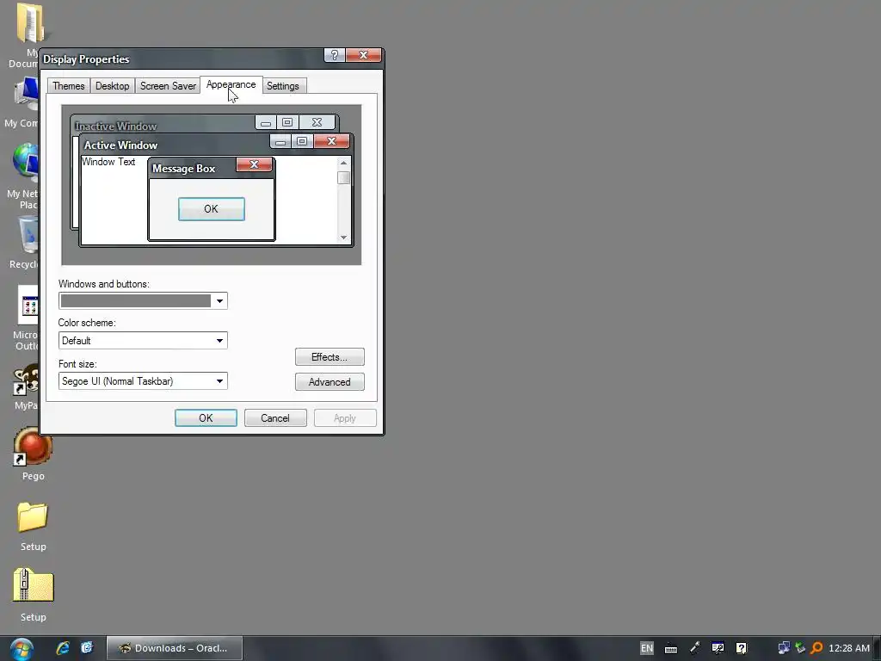Click the Message Box title preview
881x661 pixels.
(184, 169)
